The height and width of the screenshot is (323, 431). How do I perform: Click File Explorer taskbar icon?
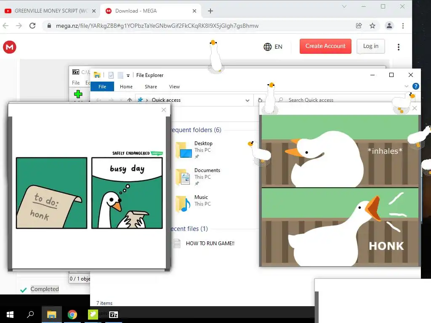click(x=51, y=315)
